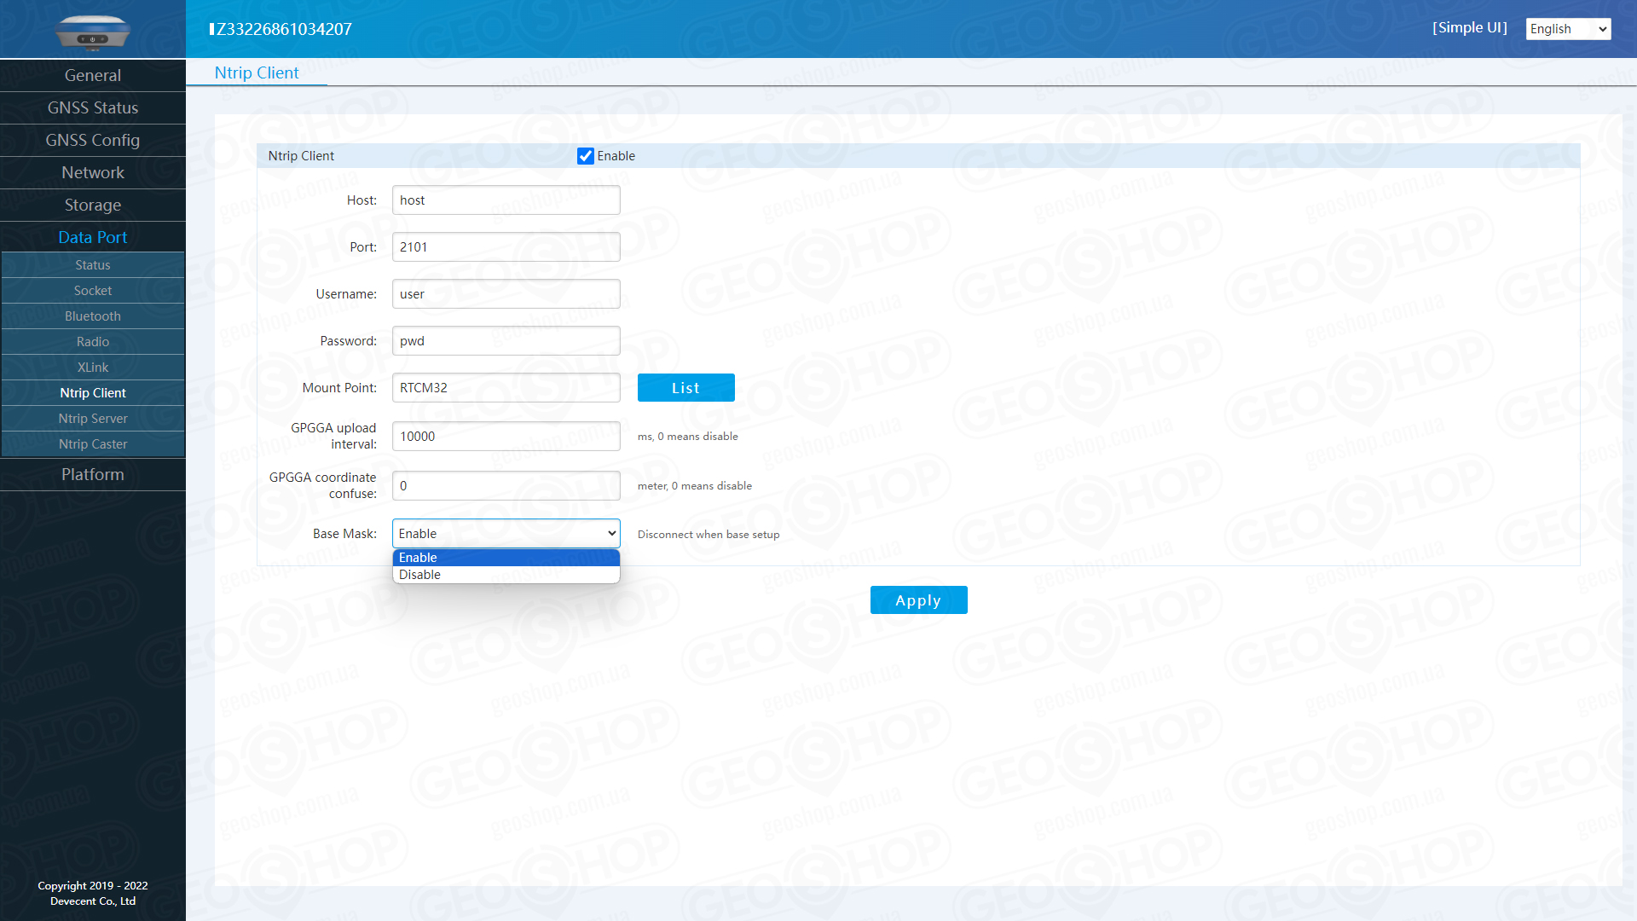Viewport: 1637px width, 921px height.
Task: Click the Devecent copyright notice
Action: click(93, 894)
